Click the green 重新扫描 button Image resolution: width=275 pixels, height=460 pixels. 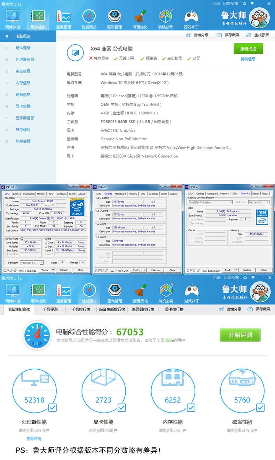click(248, 49)
